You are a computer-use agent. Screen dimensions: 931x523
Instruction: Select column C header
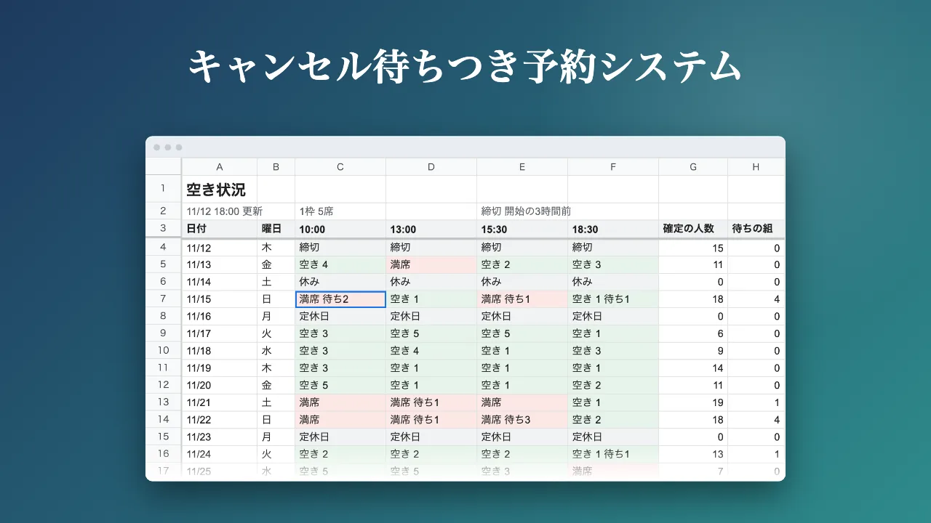tap(340, 167)
